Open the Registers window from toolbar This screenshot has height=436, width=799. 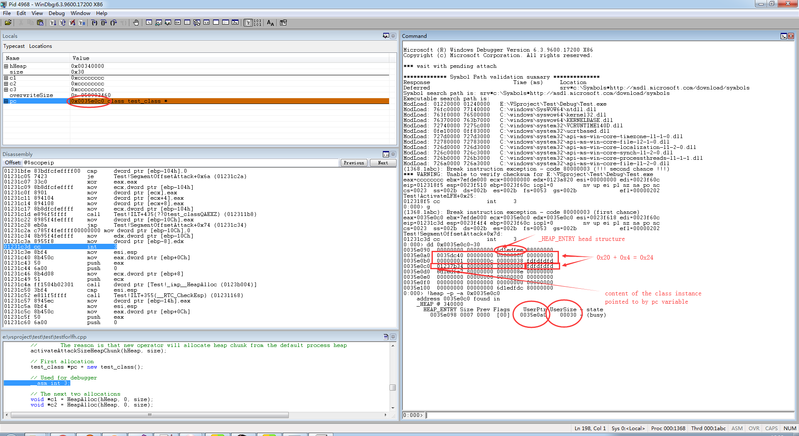[178, 23]
